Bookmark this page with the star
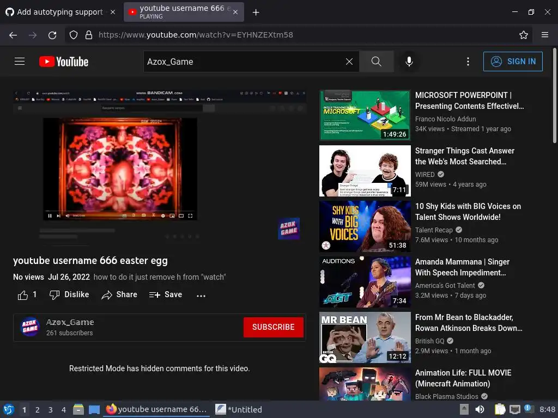The image size is (558, 418). tap(524, 35)
